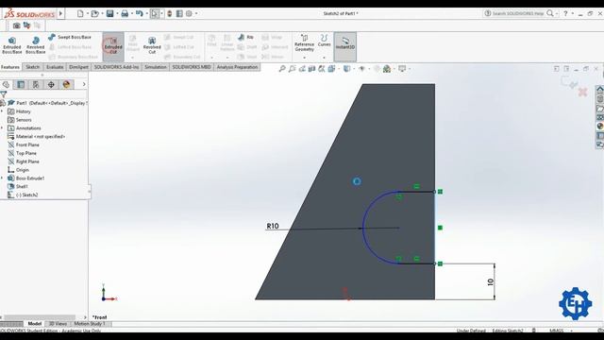Viewport: 604px width, 340px height.
Task: Switch to the Model bottom tab
Action: click(34, 324)
